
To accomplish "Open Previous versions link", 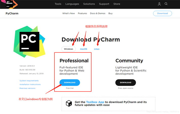I will tap(27, 88).
